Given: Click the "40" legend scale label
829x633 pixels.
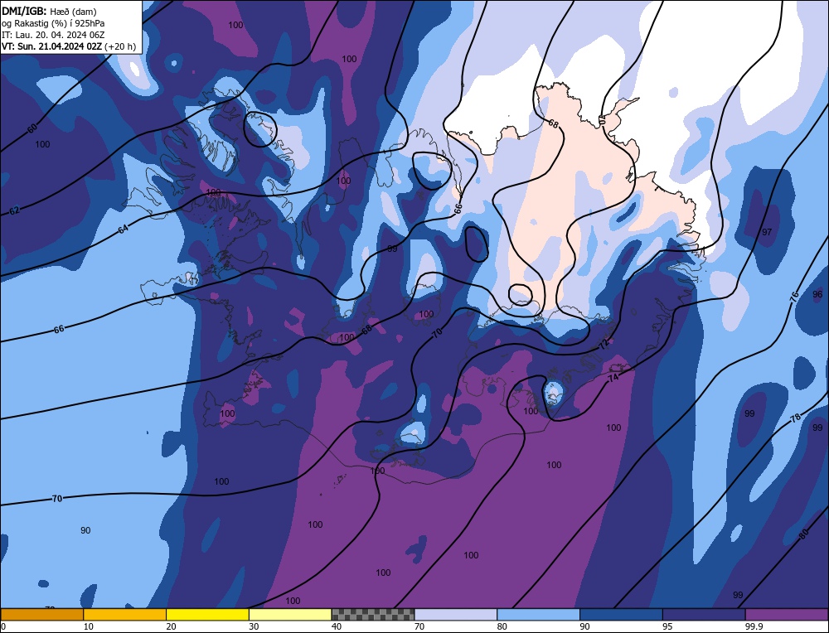Looking at the screenshot, I should [x=337, y=626].
